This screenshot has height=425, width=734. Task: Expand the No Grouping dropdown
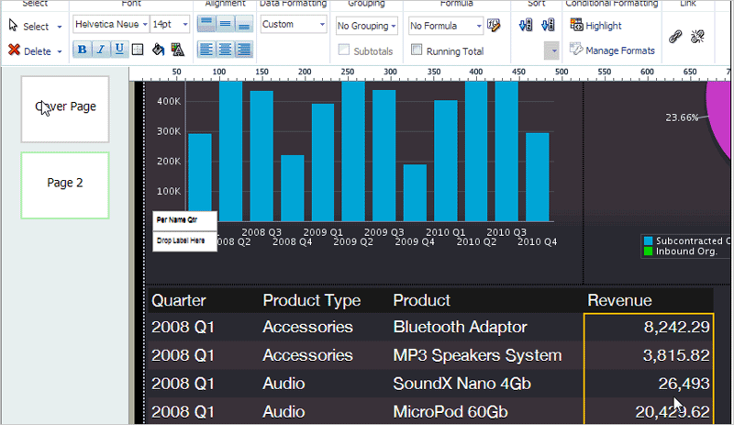coord(367,26)
